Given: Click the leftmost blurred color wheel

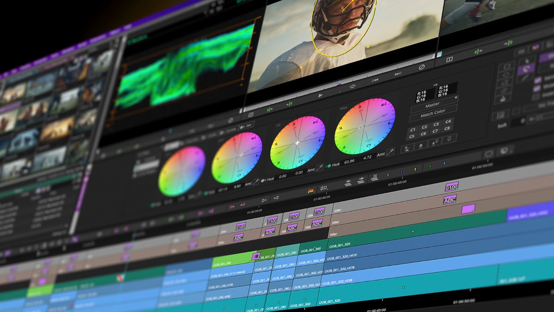Looking at the screenshot, I should pyautogui.click(x=182, y=171).
